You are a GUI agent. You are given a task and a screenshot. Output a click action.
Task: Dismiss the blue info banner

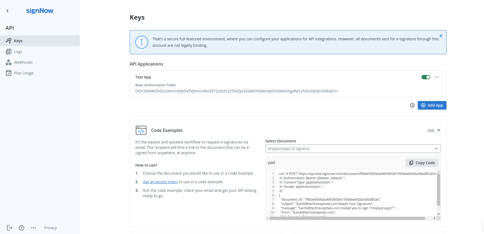[x=441, y=36]
